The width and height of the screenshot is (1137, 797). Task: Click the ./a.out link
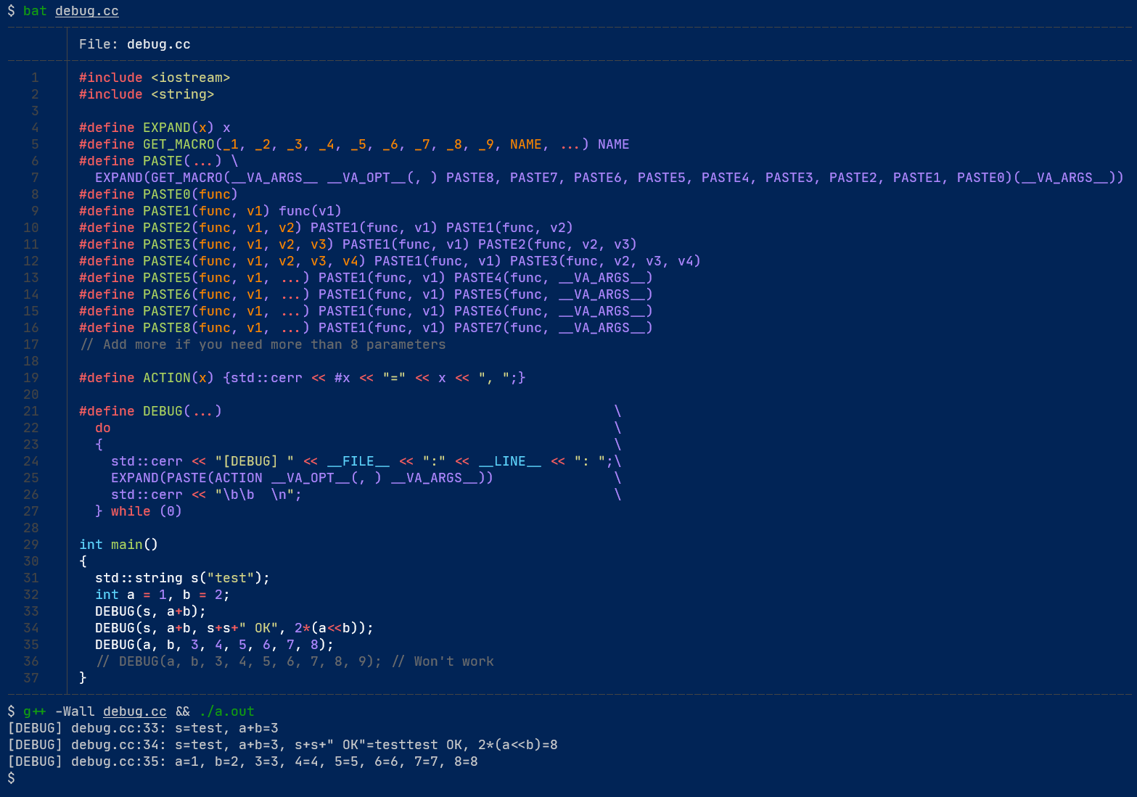[226, 711]
